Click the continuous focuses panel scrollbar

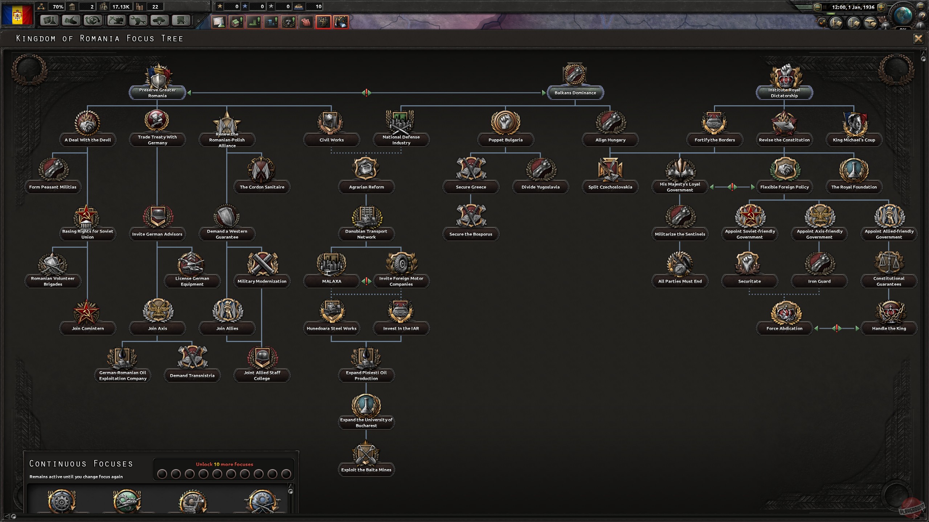click(x=290, y=492)
